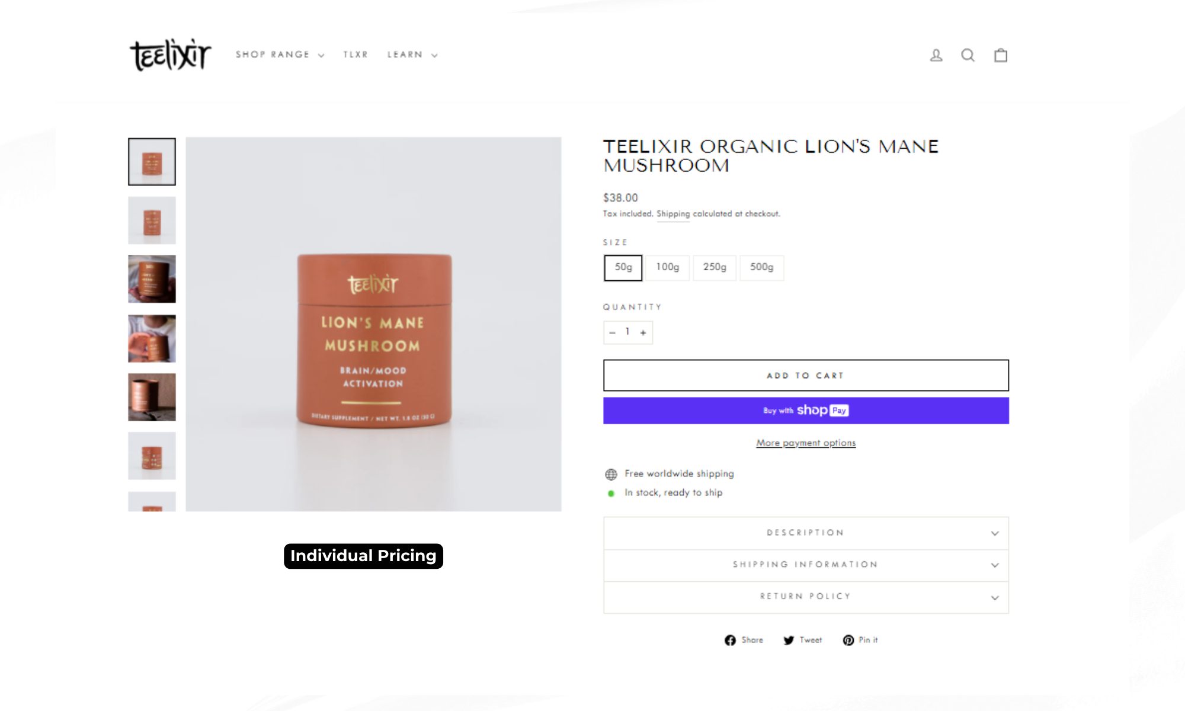Pin it on Pinterest icon
The image size is (1185, 711).
pyautogui.click(x=848, y=640)
